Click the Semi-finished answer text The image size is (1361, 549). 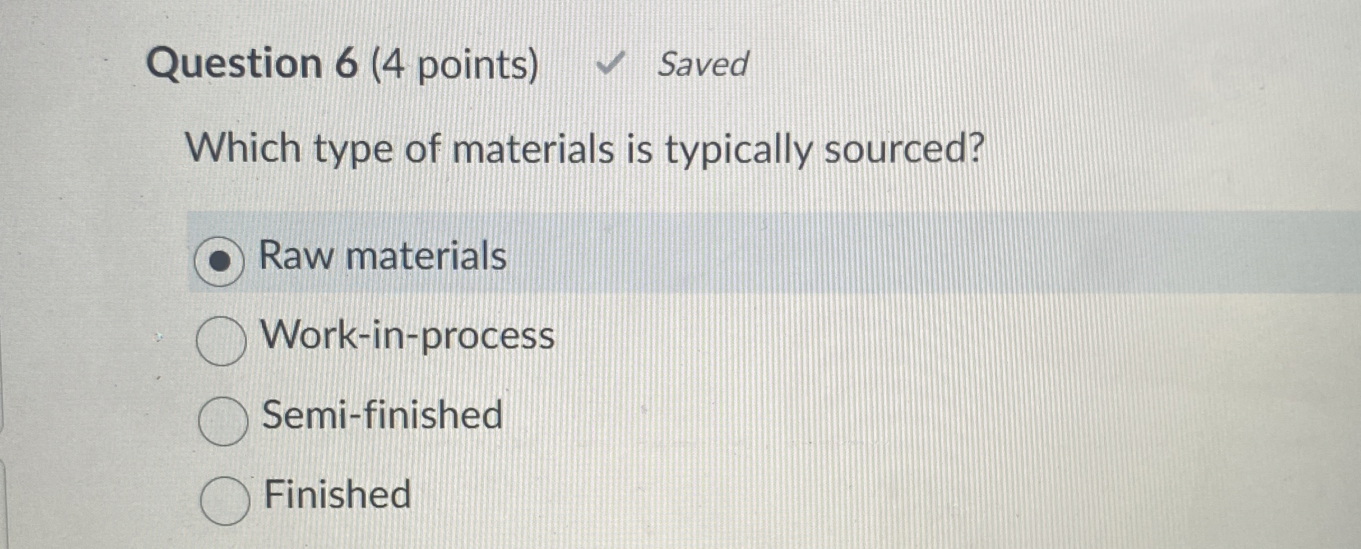tap(381, 418)
